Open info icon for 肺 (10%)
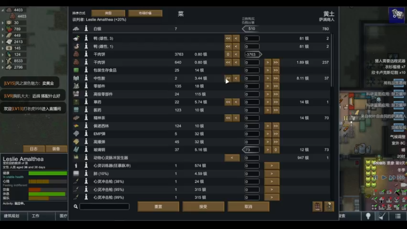The height and width of the screenshot is (229, 407). (x=86, y=174)
